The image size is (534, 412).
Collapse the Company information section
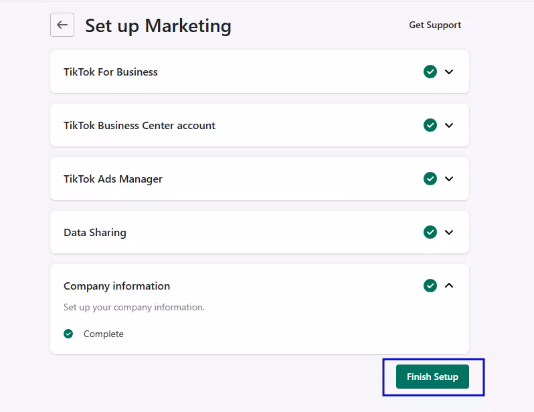[449, 286]
